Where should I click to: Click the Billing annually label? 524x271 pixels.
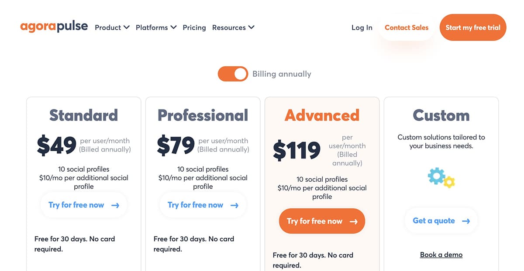click(x=282, y=74)
